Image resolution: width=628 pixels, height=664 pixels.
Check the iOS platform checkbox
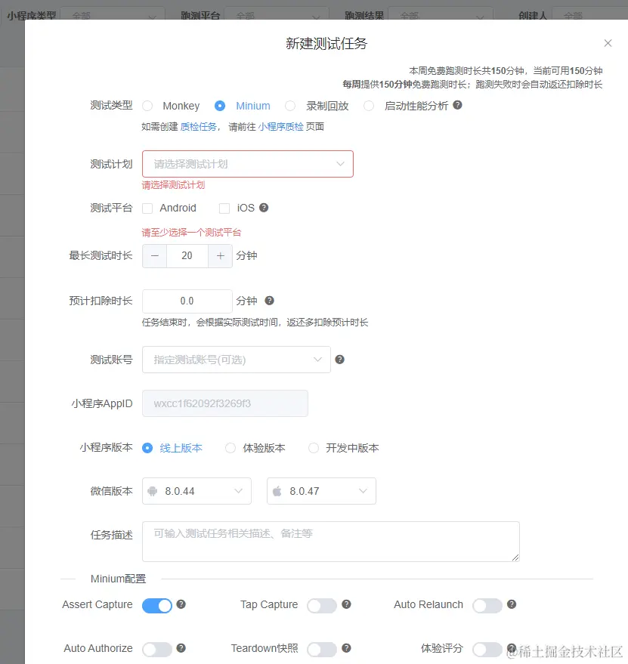224,208
